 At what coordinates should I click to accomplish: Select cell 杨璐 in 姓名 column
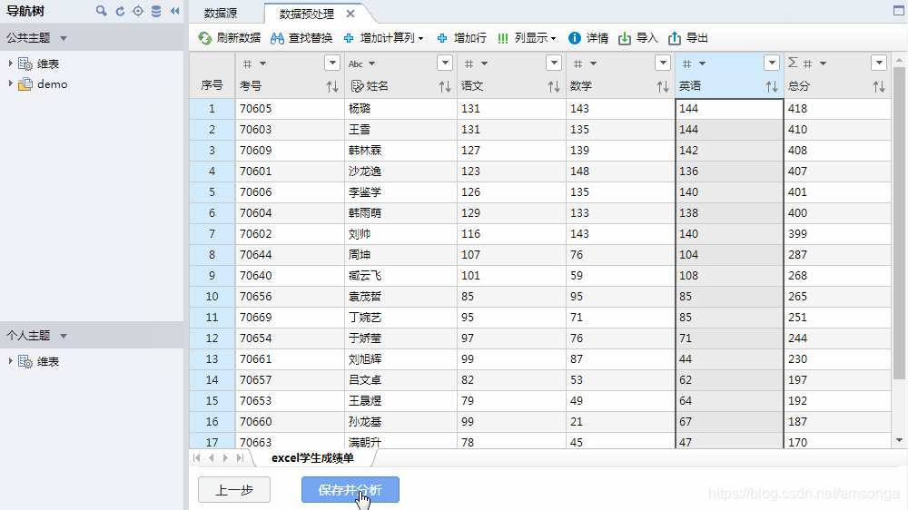coord(400,109)
